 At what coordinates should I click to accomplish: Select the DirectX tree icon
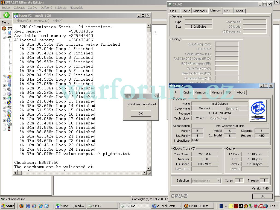[9, 103]
